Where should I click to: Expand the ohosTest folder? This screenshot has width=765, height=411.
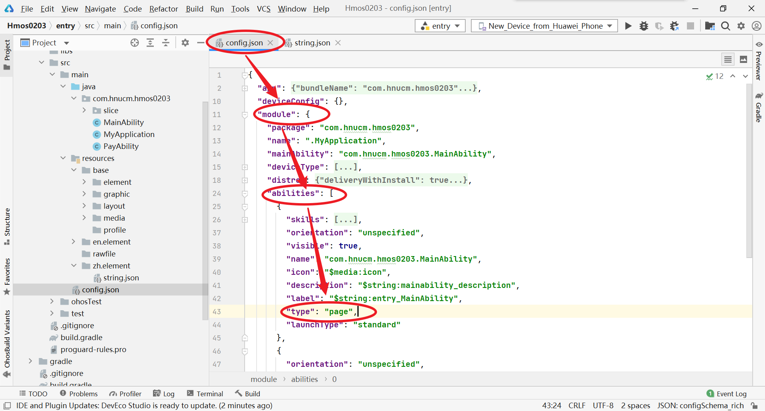point(52,301)
